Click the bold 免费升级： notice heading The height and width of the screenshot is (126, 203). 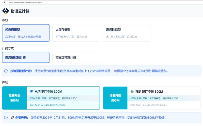pyautogui.click(x=22, y=118)
